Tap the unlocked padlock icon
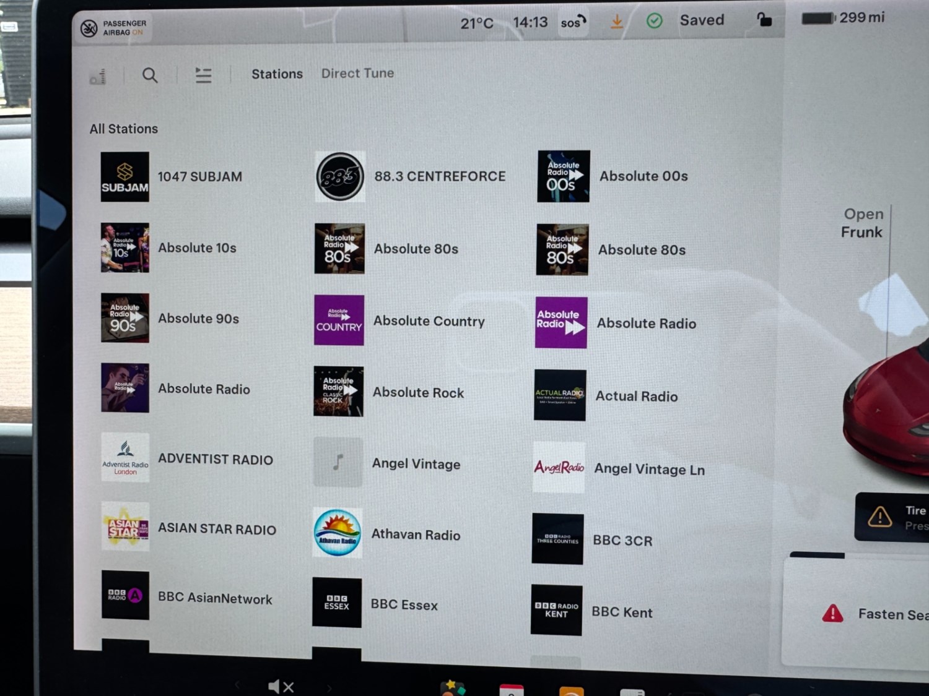The height and width of the screenshot is (696, 929). tap(764, 19)
